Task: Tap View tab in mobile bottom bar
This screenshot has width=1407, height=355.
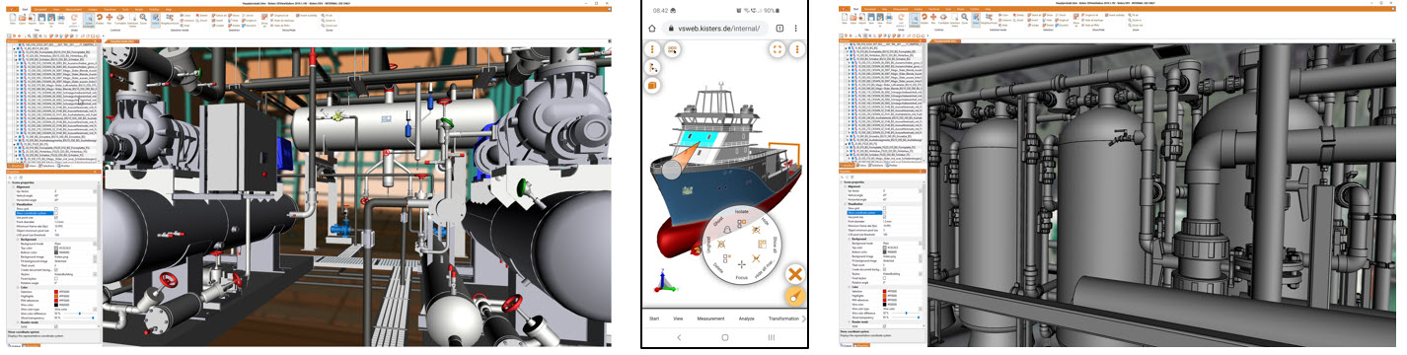Action: pos(679,319)
